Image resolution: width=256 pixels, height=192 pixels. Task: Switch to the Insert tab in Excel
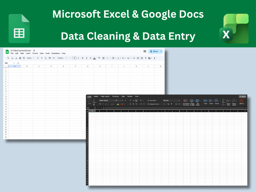(x=96, y=96)
